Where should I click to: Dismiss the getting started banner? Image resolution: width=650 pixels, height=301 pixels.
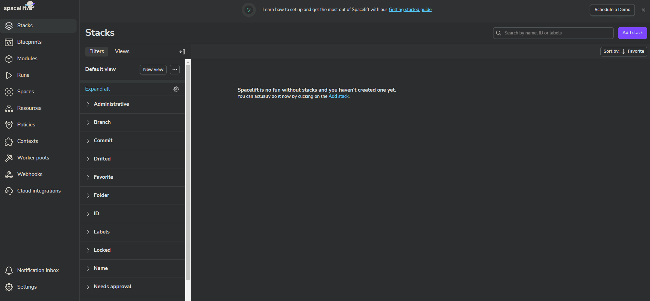[x=643, y=10]
